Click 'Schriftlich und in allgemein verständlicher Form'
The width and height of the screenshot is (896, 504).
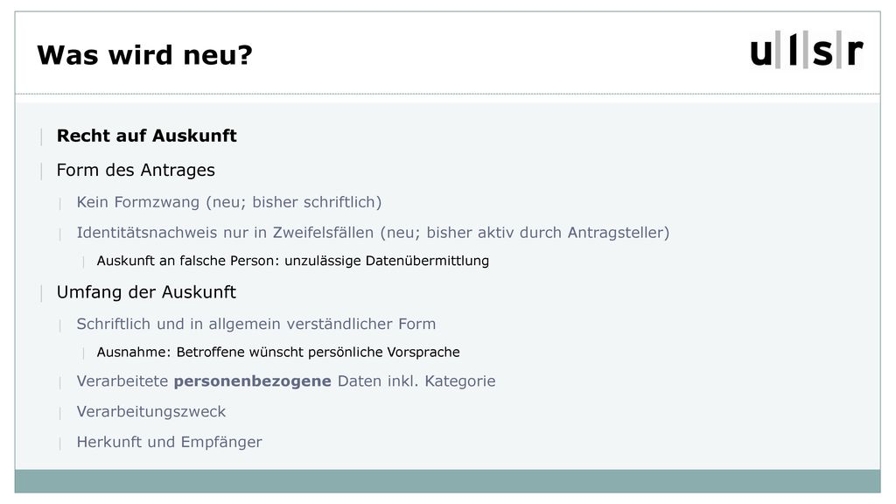tap(256, 324)
